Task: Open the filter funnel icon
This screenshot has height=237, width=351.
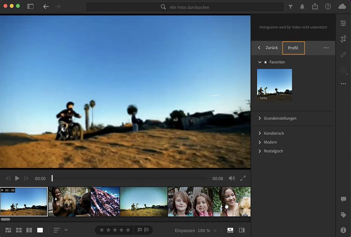Action: pos(290,7)
